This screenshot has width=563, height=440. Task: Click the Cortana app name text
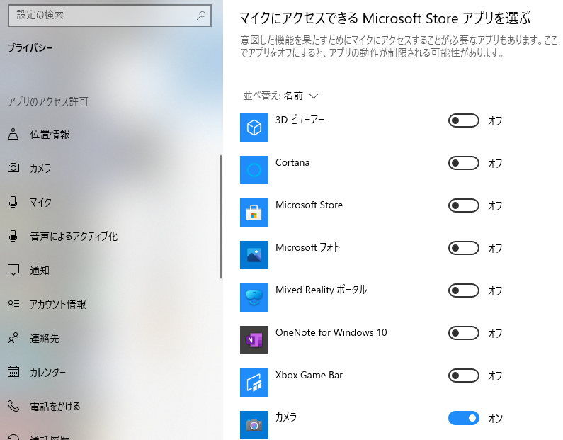(x=292, y=162)
